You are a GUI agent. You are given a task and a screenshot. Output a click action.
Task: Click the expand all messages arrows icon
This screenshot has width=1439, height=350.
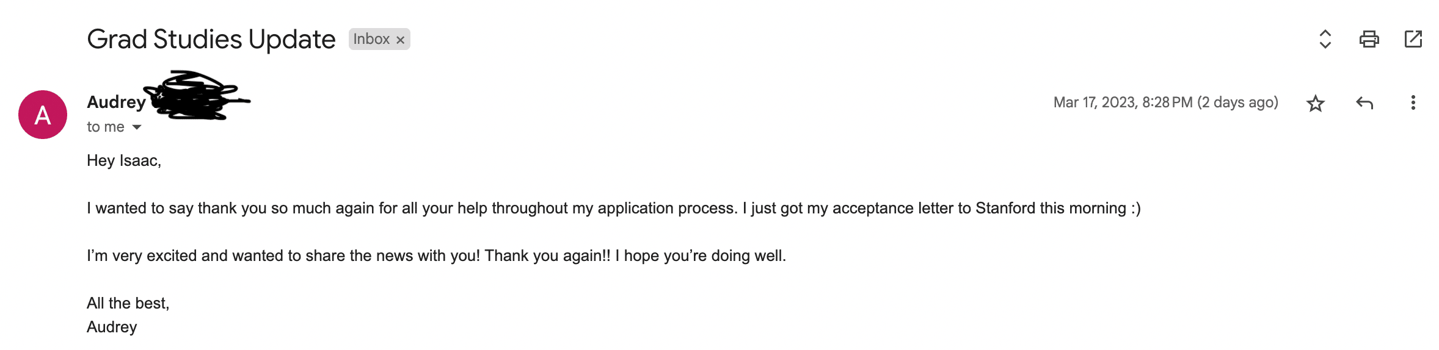[x=1325, y=39]
